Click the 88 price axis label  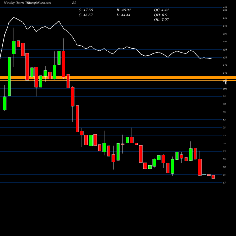click(x=224, y=112)
